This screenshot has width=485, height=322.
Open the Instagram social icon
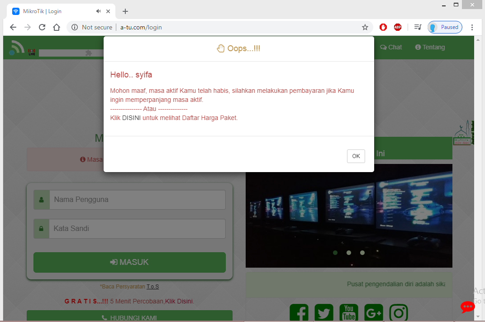398,312
